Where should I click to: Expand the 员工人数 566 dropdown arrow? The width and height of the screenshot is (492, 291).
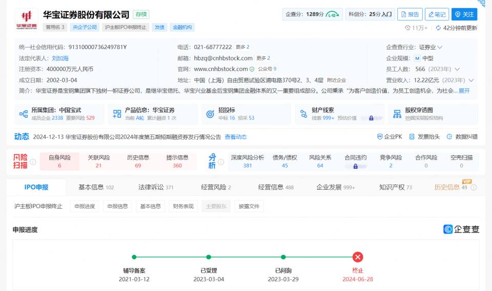coord(457,69)
